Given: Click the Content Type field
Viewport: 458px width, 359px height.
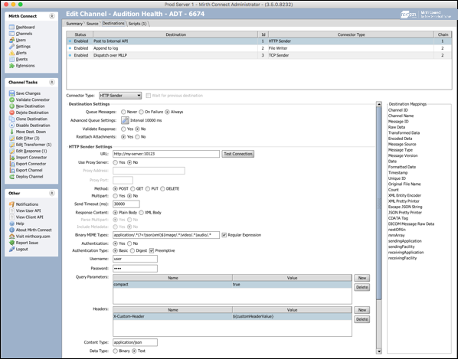Looking at the screenshot, I should click(x=136, y=342).
